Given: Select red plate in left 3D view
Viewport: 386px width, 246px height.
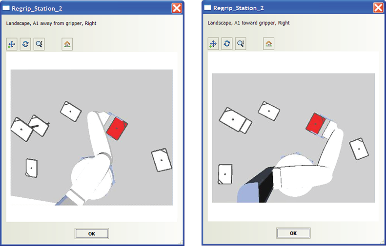Looking at the screenshot, I should (117, 128).
